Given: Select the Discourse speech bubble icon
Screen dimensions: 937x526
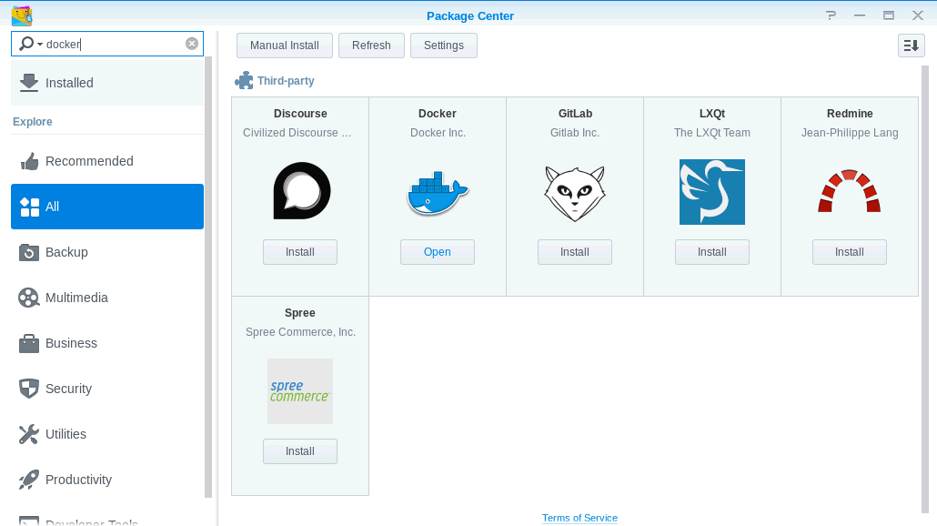Looking at the screenshot, I should tap(300, 192).
